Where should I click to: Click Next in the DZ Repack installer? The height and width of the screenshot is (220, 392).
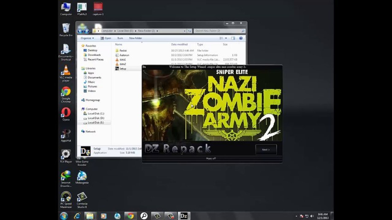coord(266,149)
